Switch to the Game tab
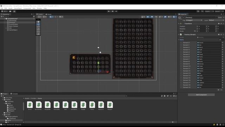Image resolution: width=225 pixels, height=127 pixels. 49,14
